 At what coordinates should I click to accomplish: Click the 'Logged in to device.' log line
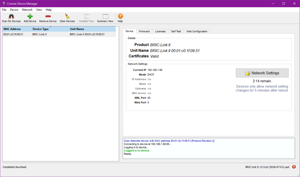coord(137,150)
